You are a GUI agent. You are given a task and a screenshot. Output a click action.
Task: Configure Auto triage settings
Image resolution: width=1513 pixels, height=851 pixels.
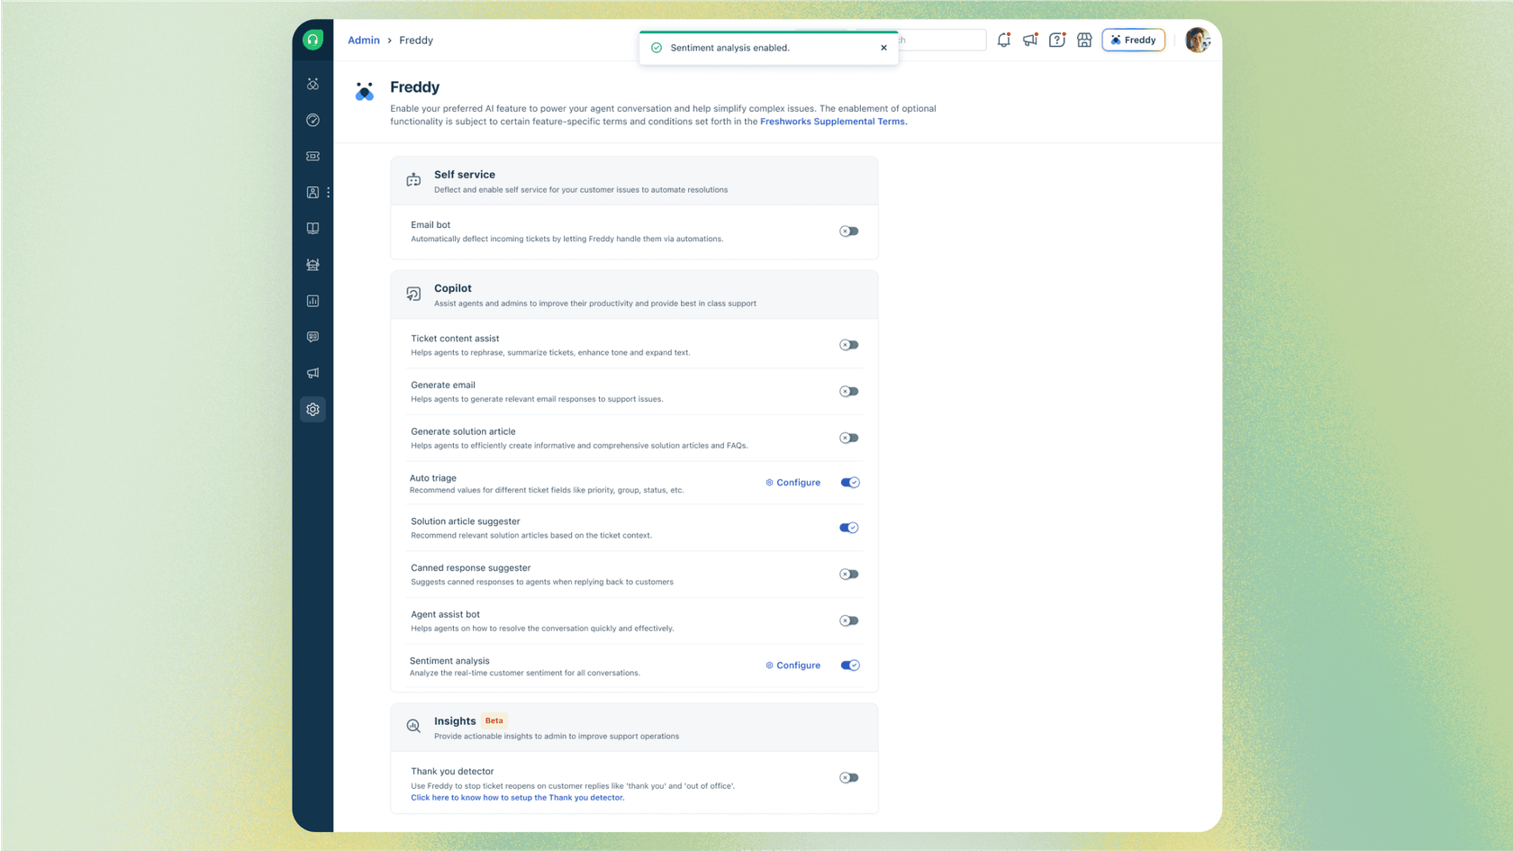[793, 483]
